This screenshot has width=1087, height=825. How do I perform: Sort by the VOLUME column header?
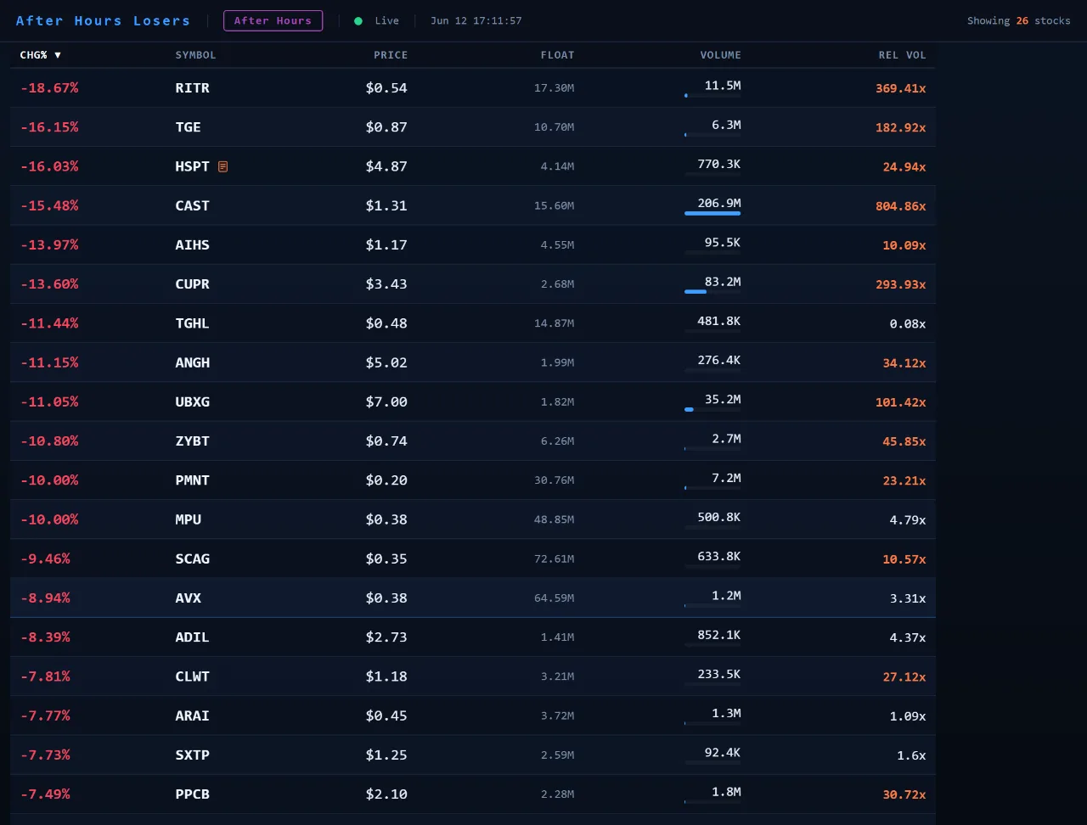[x=720, y=55]
